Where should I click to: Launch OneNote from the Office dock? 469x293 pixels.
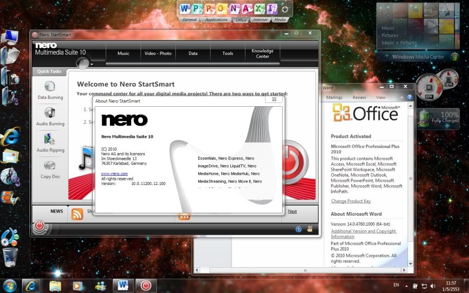(234, 9)
